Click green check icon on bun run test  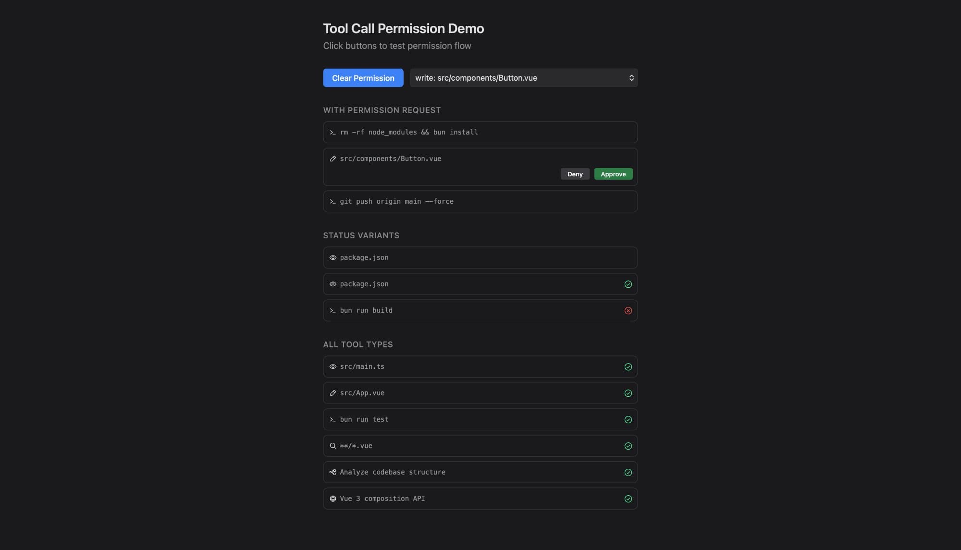(x=628, y=420)
